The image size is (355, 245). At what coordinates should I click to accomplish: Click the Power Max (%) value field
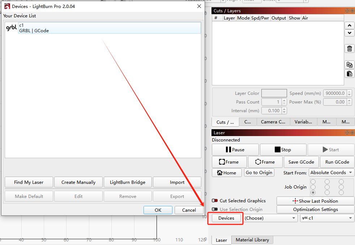[x=335, y=102]
